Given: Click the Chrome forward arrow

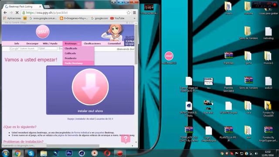Looking at the screenshot, I should point(11,13).
